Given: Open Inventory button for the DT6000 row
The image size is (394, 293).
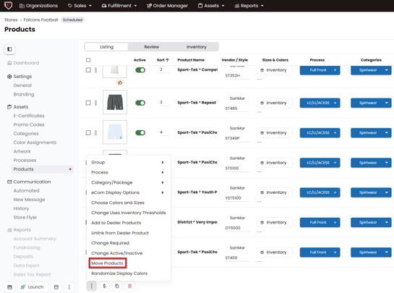Looking at the screenshot, I should (x=275, y=222).
